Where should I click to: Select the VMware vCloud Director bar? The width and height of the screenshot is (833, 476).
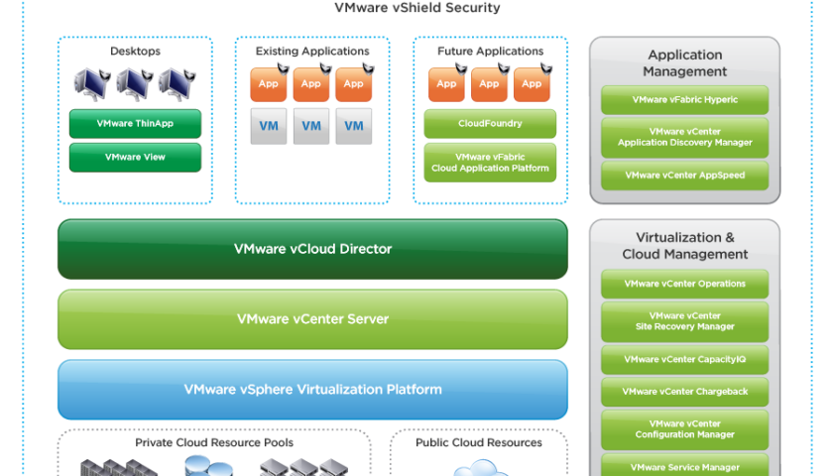click(x=312, y=249)
